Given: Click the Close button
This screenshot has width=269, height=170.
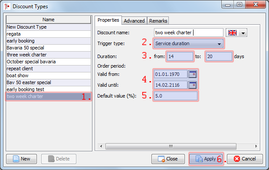Looking at the screenshot, I should pyautogui.click(x=168, y=159).
